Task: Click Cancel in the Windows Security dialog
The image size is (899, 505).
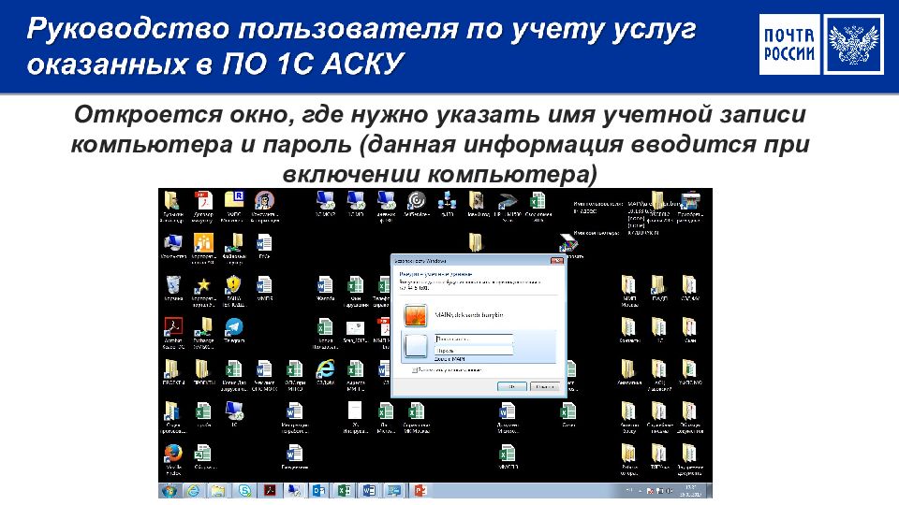Action: (545, 386)
